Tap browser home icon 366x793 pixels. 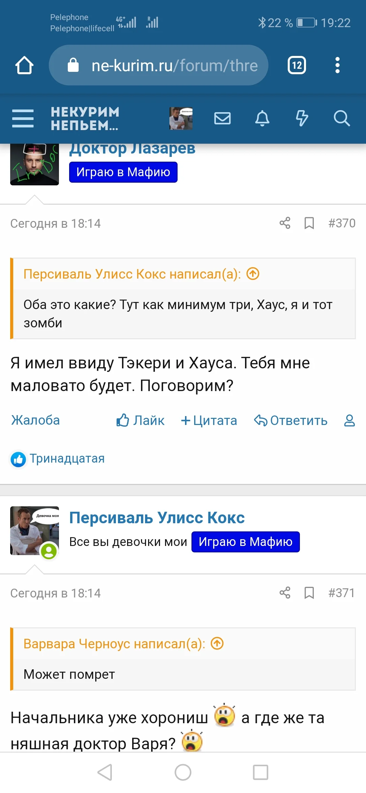click(24, 65)
